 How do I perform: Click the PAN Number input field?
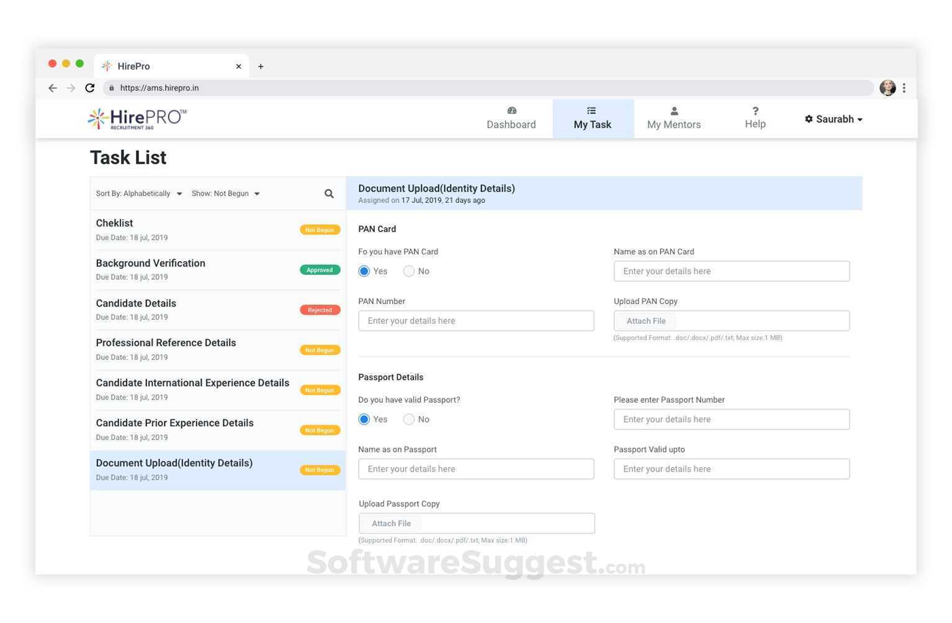click(476, 320)
